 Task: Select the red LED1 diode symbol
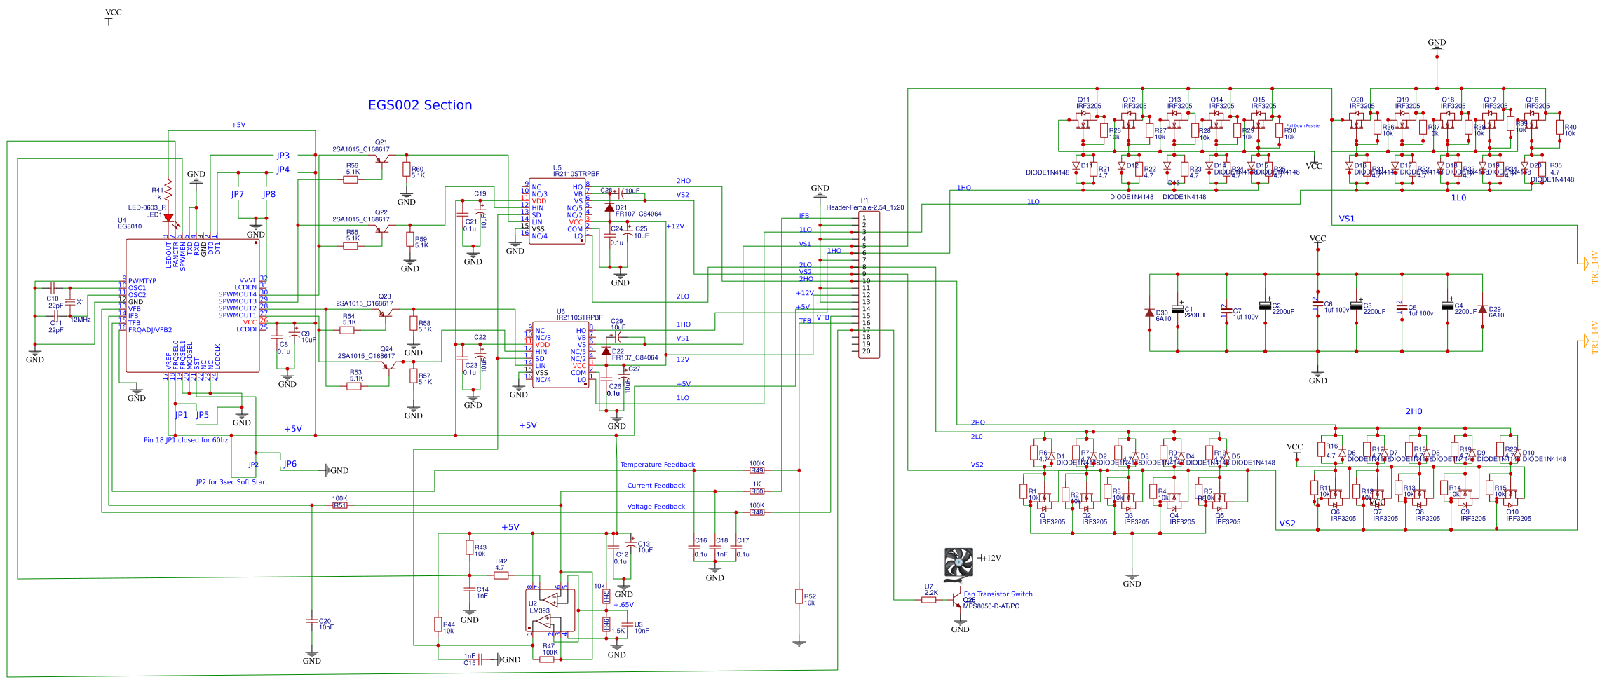pos(168,218)
